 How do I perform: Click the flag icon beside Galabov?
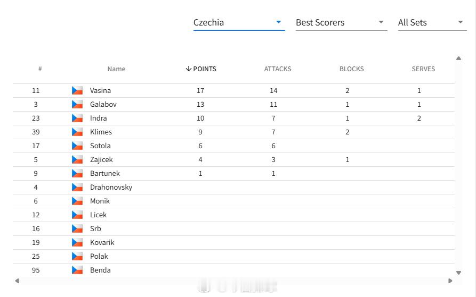[77, 104]
